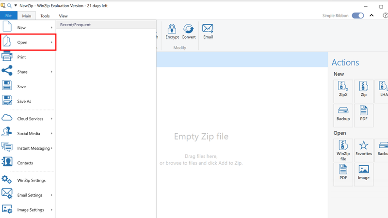Expand the Image Settings submenu arrow
The image size is (388, 218).
pyautogui.click(x=51, y=210)
